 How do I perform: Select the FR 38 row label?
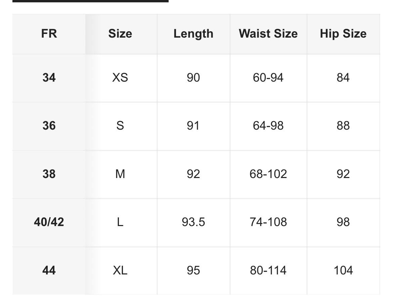[x=49, y=174]
